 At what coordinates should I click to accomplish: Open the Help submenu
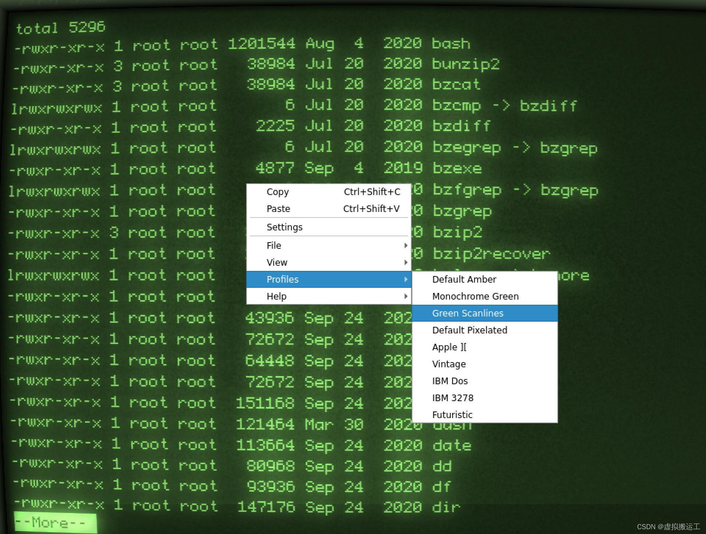pos(329,296)
